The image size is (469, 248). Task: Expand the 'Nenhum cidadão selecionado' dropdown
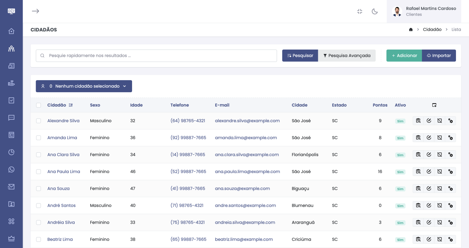tap(84, 86)
